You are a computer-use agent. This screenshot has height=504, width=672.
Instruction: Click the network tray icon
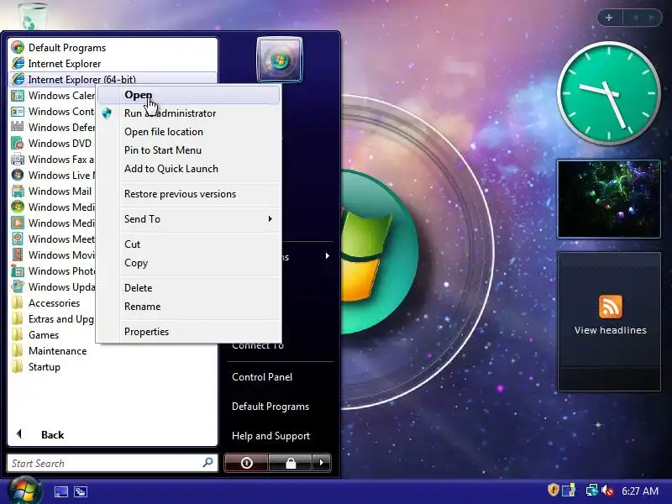pos(591,491)
